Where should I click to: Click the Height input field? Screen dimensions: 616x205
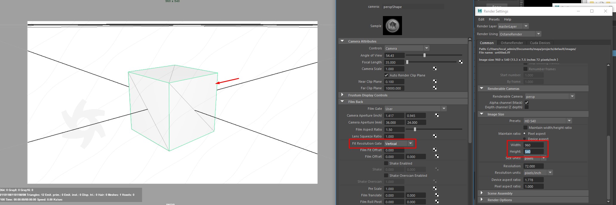tap(534, 151)
